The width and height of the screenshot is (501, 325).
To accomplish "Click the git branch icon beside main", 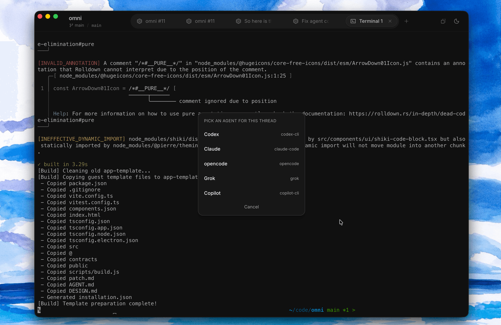I will coord(71,25).
